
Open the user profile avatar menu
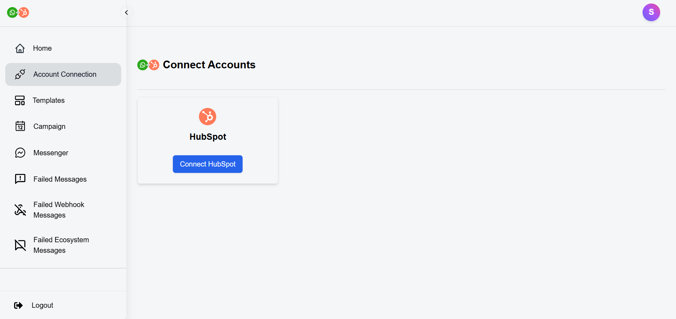pos(651,12)
